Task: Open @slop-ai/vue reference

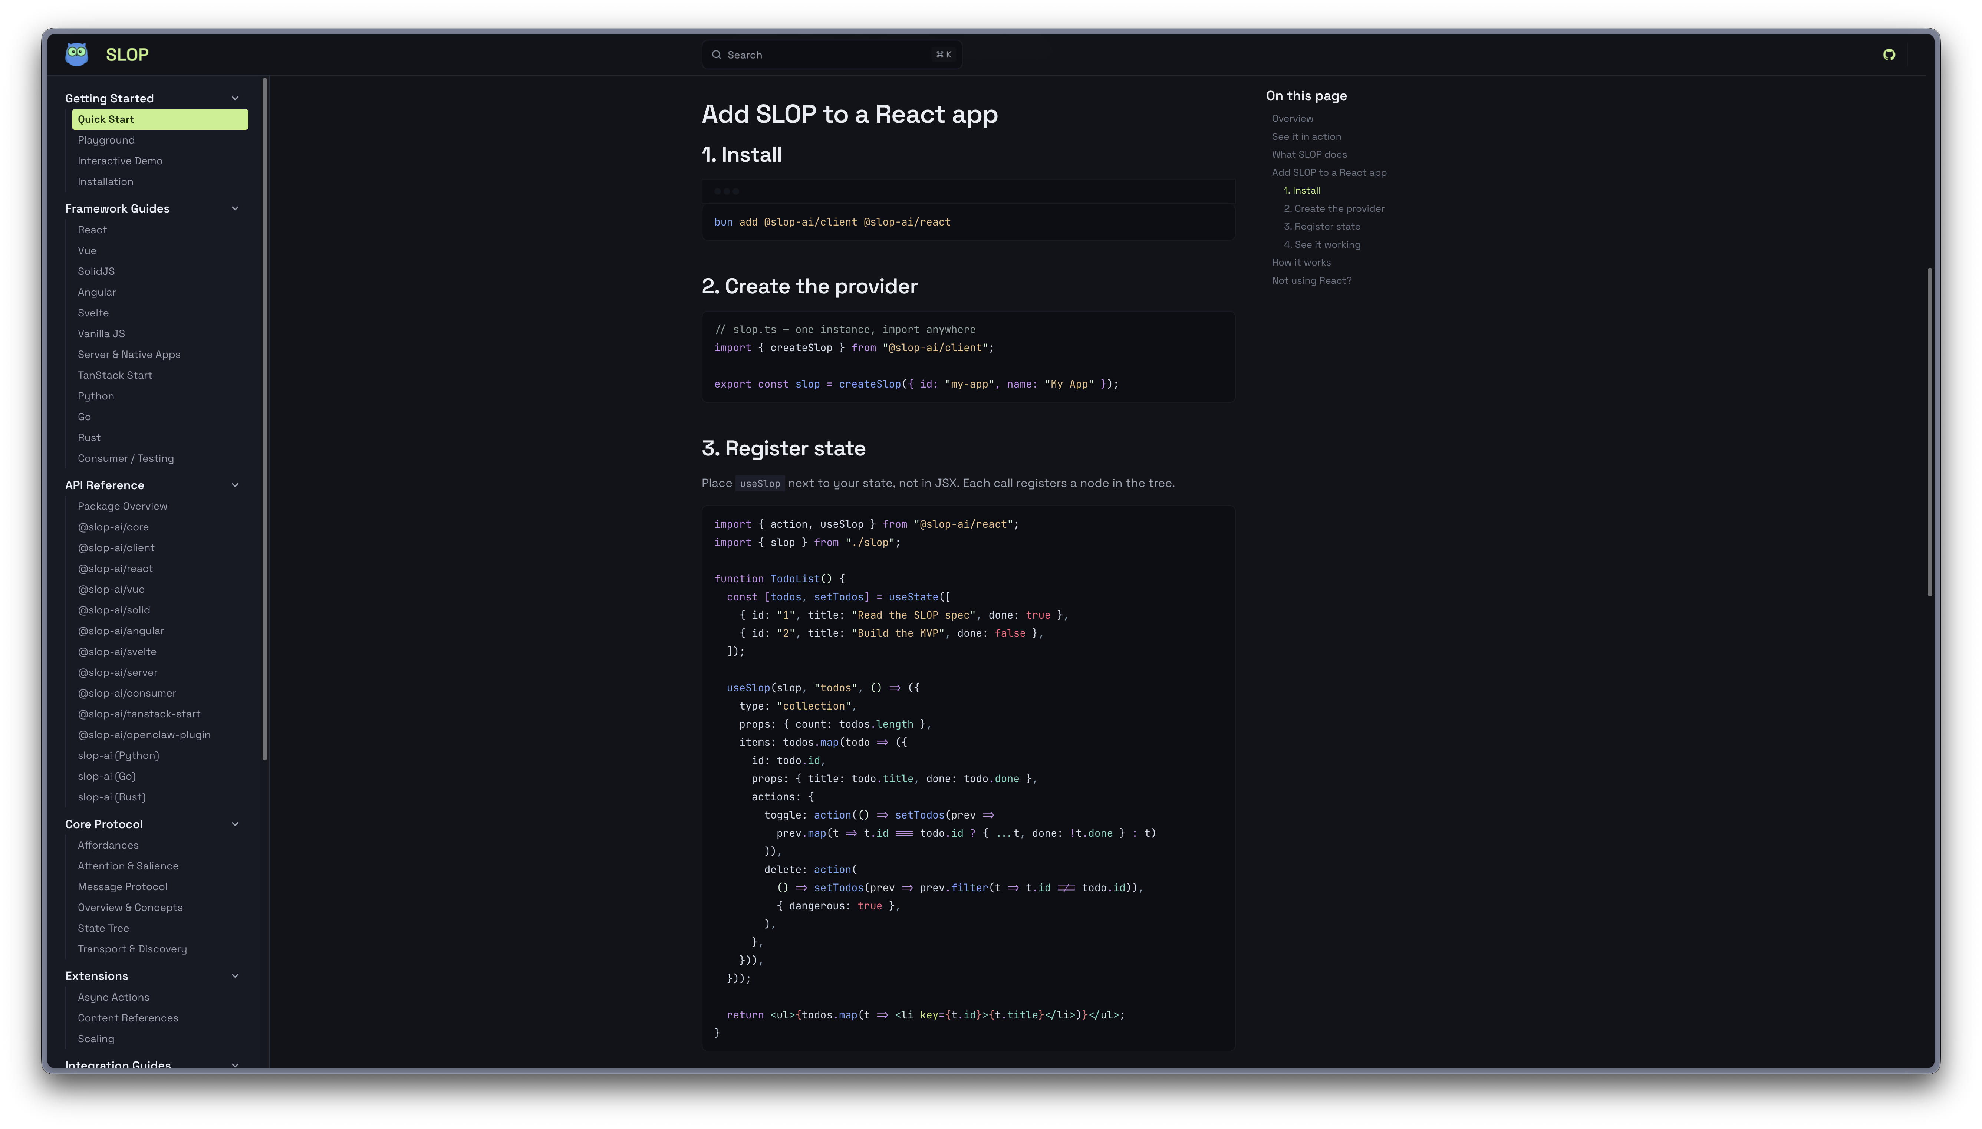Action: click(x=111, y=590)
